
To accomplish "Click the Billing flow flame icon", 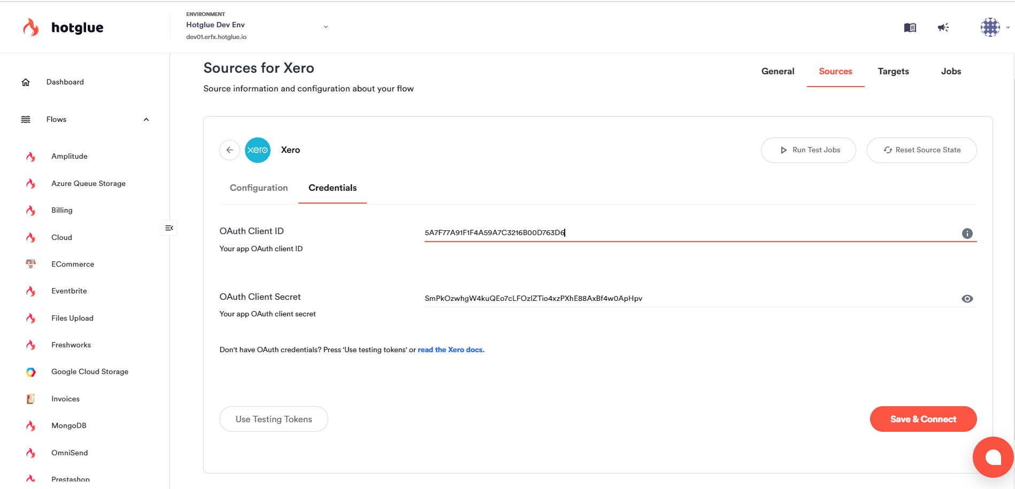I will 31,211.
